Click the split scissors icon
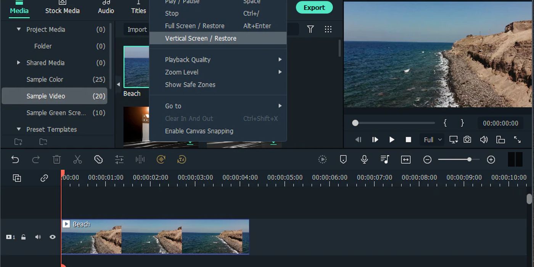Screen dimensions: 534x267 point(77,159)
